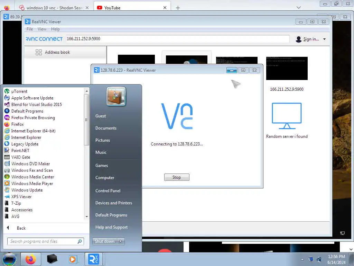354x266 pixels.
Task: Expand the 7-Zip folder
Action: [x=16, y=203]
